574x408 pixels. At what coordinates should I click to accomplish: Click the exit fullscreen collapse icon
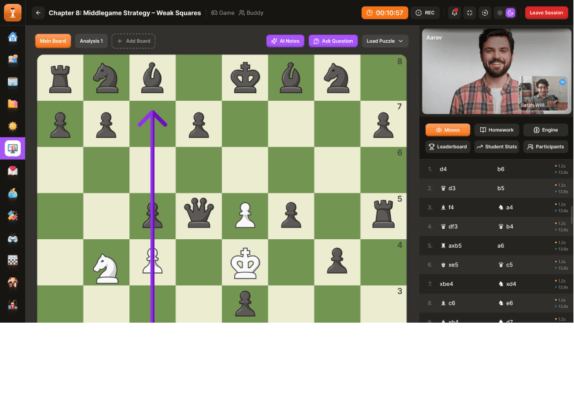pyautogui.click(x=470, y=13)
